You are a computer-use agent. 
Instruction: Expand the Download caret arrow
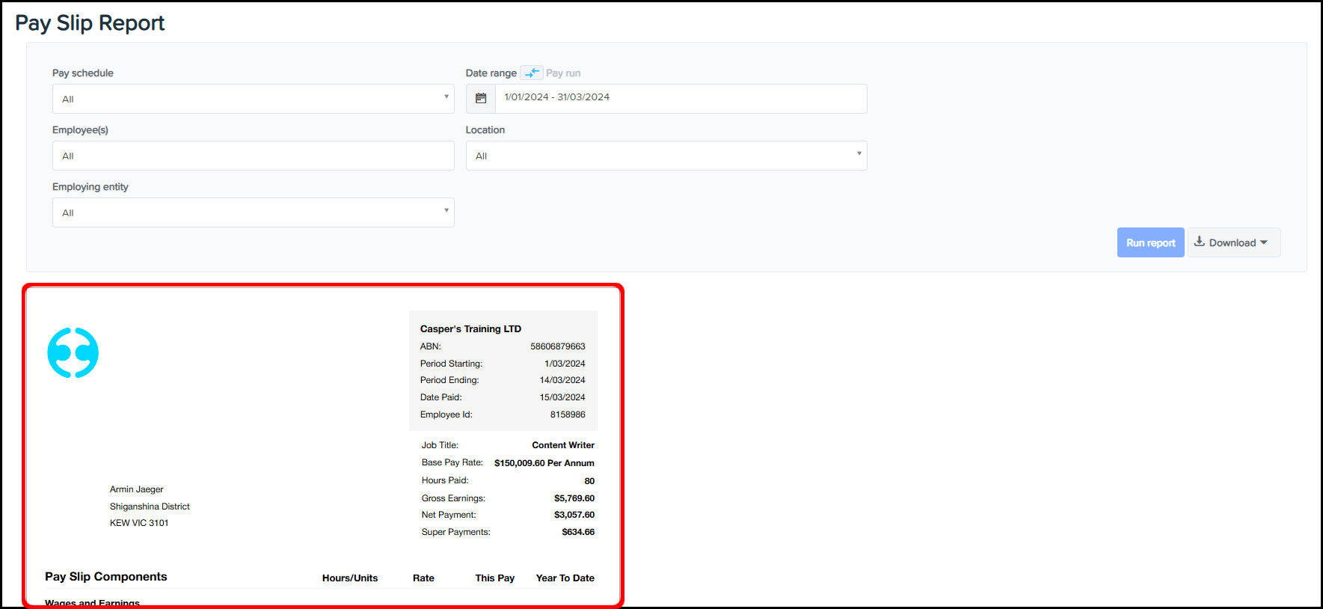[x=1264, y=242]
